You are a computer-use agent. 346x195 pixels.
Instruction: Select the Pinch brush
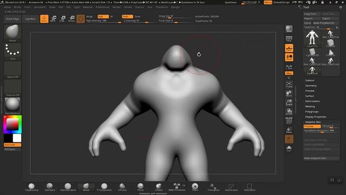(x=141, y=187)
